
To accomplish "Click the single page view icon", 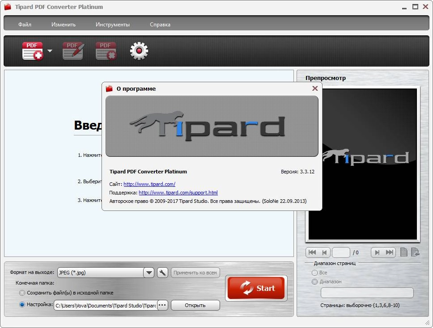I will point(404,252).
